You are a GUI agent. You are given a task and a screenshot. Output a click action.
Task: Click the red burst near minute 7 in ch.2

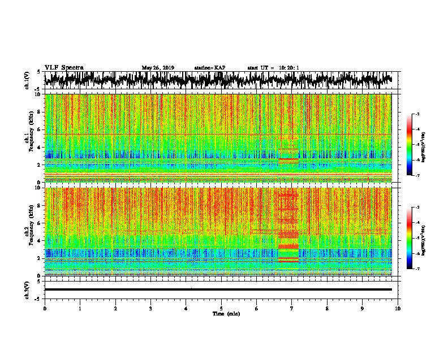coord(288,228)
